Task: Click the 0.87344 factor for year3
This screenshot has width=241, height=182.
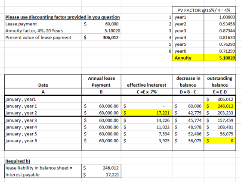Action: tap(220, 31)
